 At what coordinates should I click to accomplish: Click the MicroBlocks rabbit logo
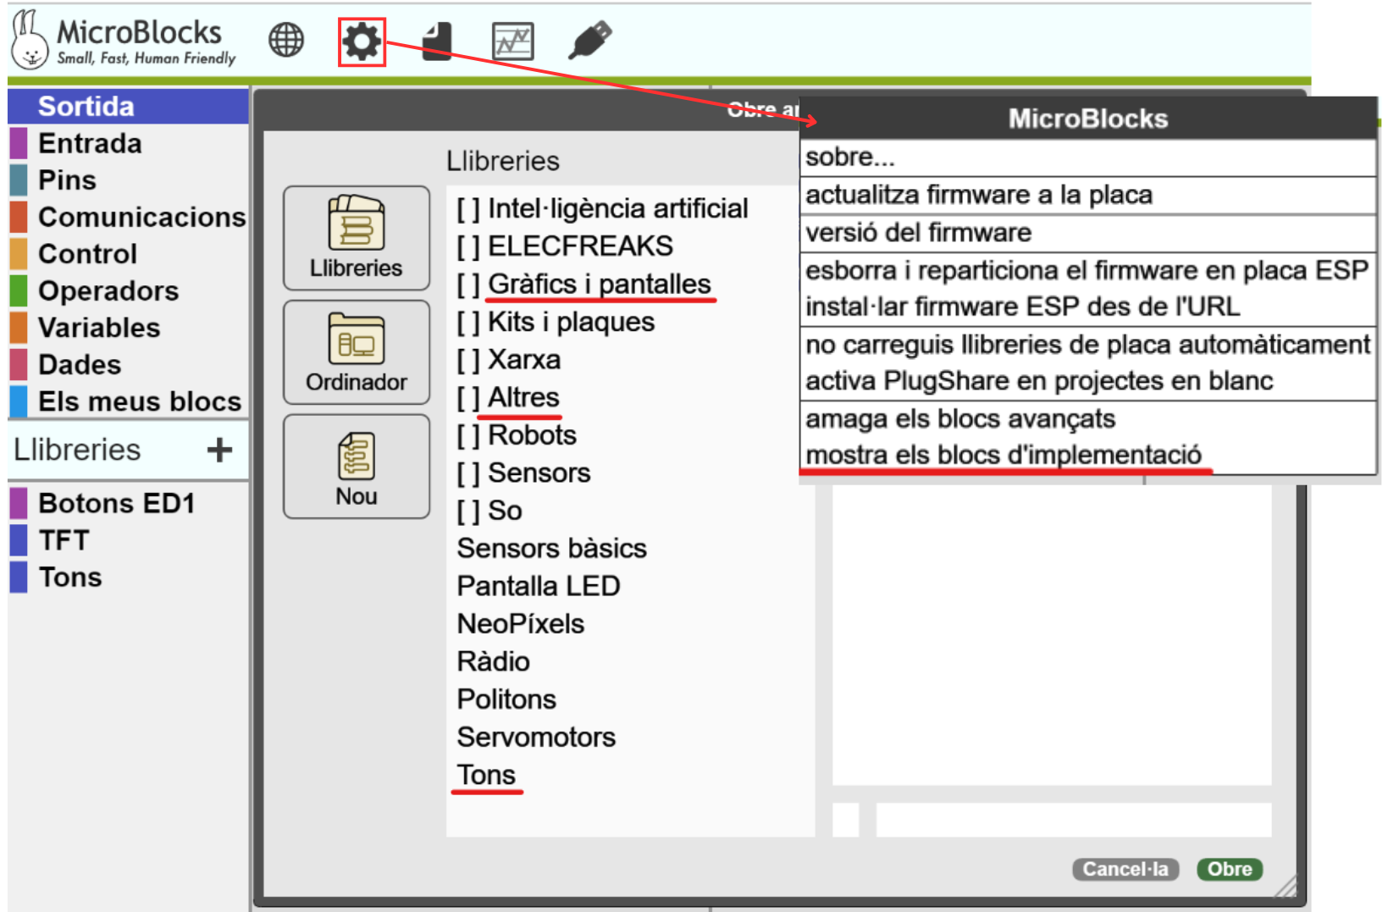click(30, 40)
